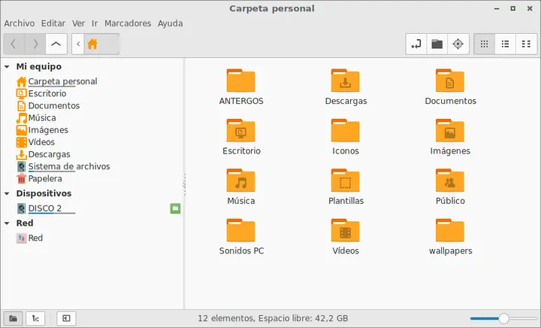541x328 pixels.
Task: Open the Ayuda menu
Action: (x=170, y=23)
